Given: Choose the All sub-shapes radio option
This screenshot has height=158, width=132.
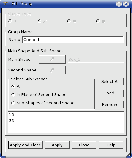Looking at the screenshot, I should coord(13,87).
